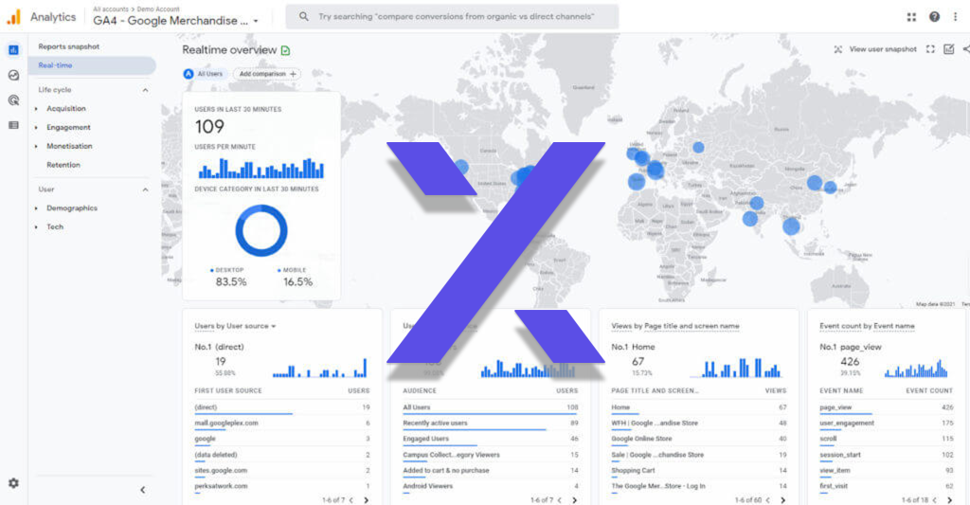
Task: Select the mail.googleplex.com source row
Action: 281,424
